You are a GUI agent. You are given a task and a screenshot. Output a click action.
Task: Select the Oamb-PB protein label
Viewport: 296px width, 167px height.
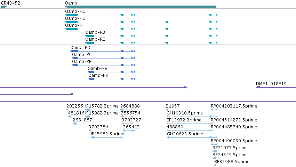click(98, 75)
